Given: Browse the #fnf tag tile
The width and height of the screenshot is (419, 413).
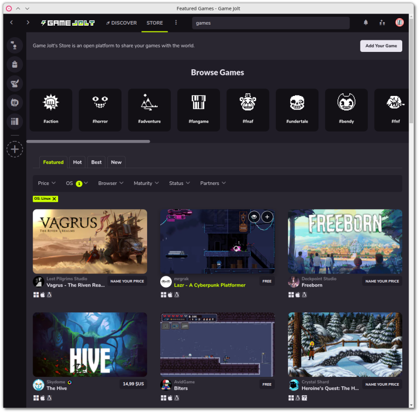Looking at the screenshot, I should point(391,110).
